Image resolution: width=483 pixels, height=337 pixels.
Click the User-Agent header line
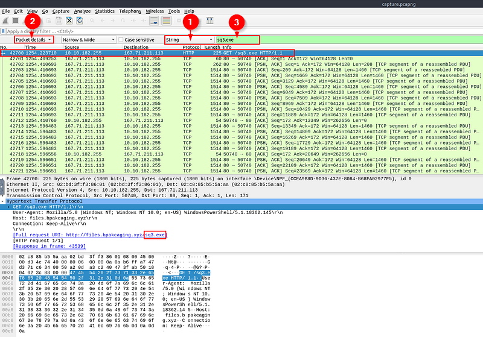(241, 212)
